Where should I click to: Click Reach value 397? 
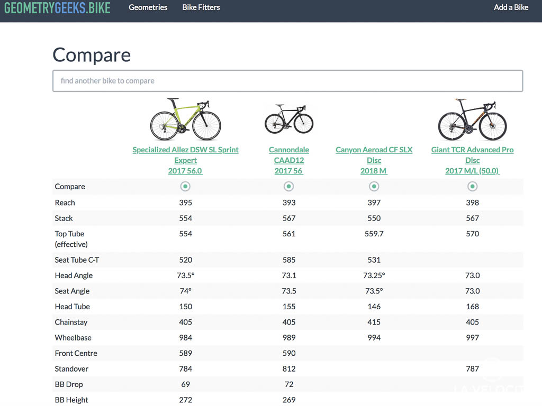point(374,202)
